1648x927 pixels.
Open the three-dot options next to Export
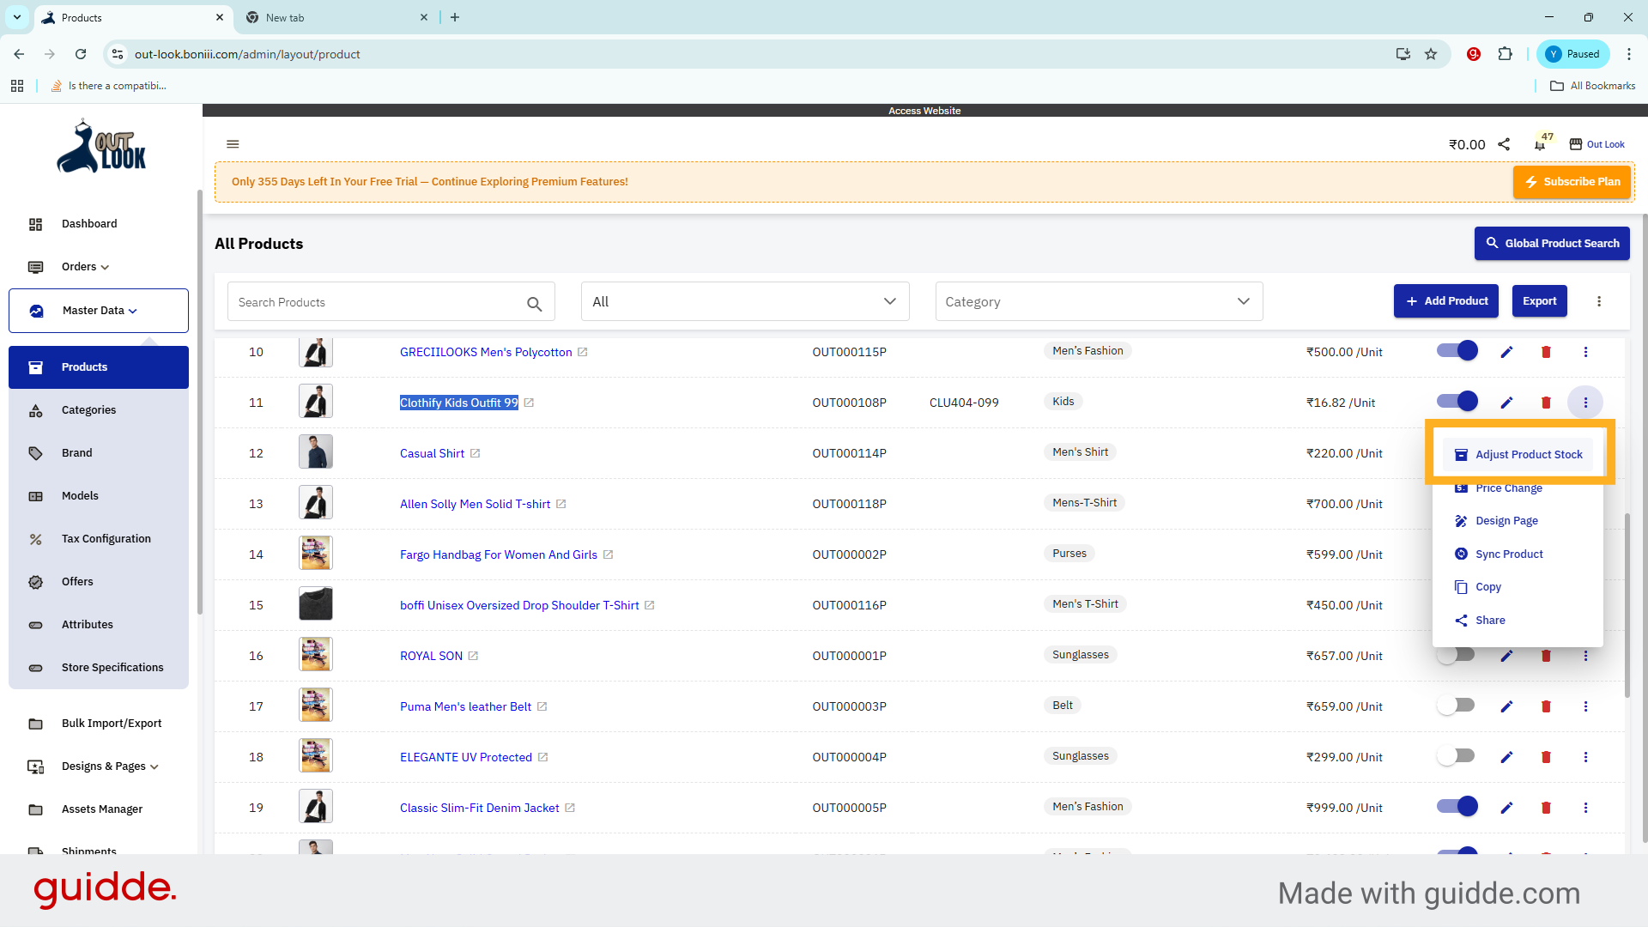(x=1599, y=301)
